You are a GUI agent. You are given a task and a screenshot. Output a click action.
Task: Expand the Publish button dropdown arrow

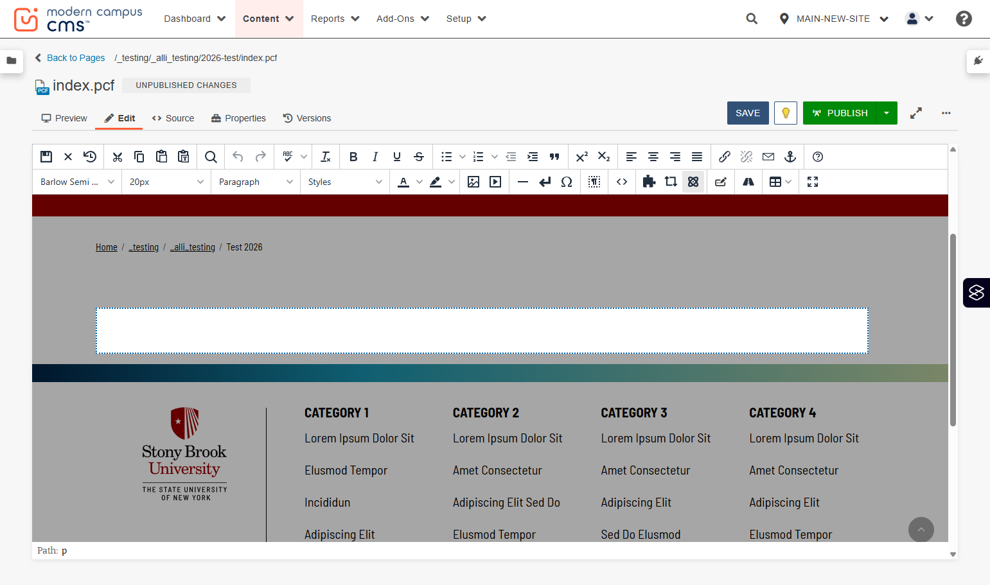tap(887, 113)
